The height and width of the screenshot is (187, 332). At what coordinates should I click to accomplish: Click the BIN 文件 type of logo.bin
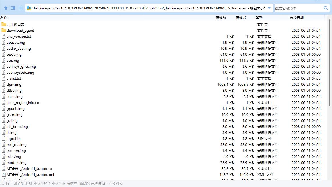265,138
